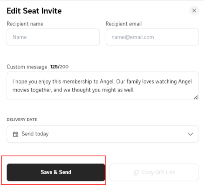Click the Recipient email label
The image size is (204, 186).
click(x=124, y=24)
